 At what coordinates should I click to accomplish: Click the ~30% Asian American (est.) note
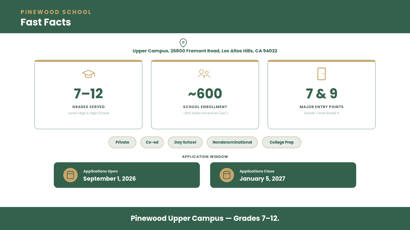pos(205,113)
